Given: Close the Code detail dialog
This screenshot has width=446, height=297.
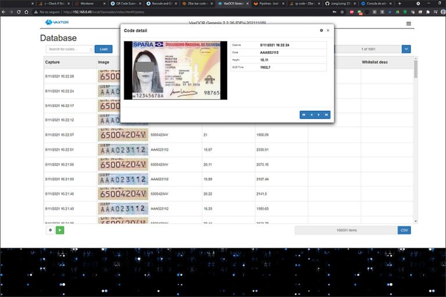Looking at the screenshot, I should coord(328,30).
